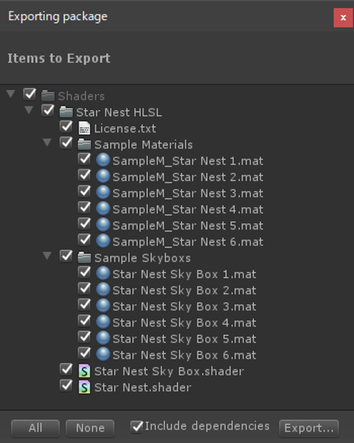Uncheck SampleM_Star Nest 3.mat checkbox
Screen dimensions: 354x443
coord(84,191)
